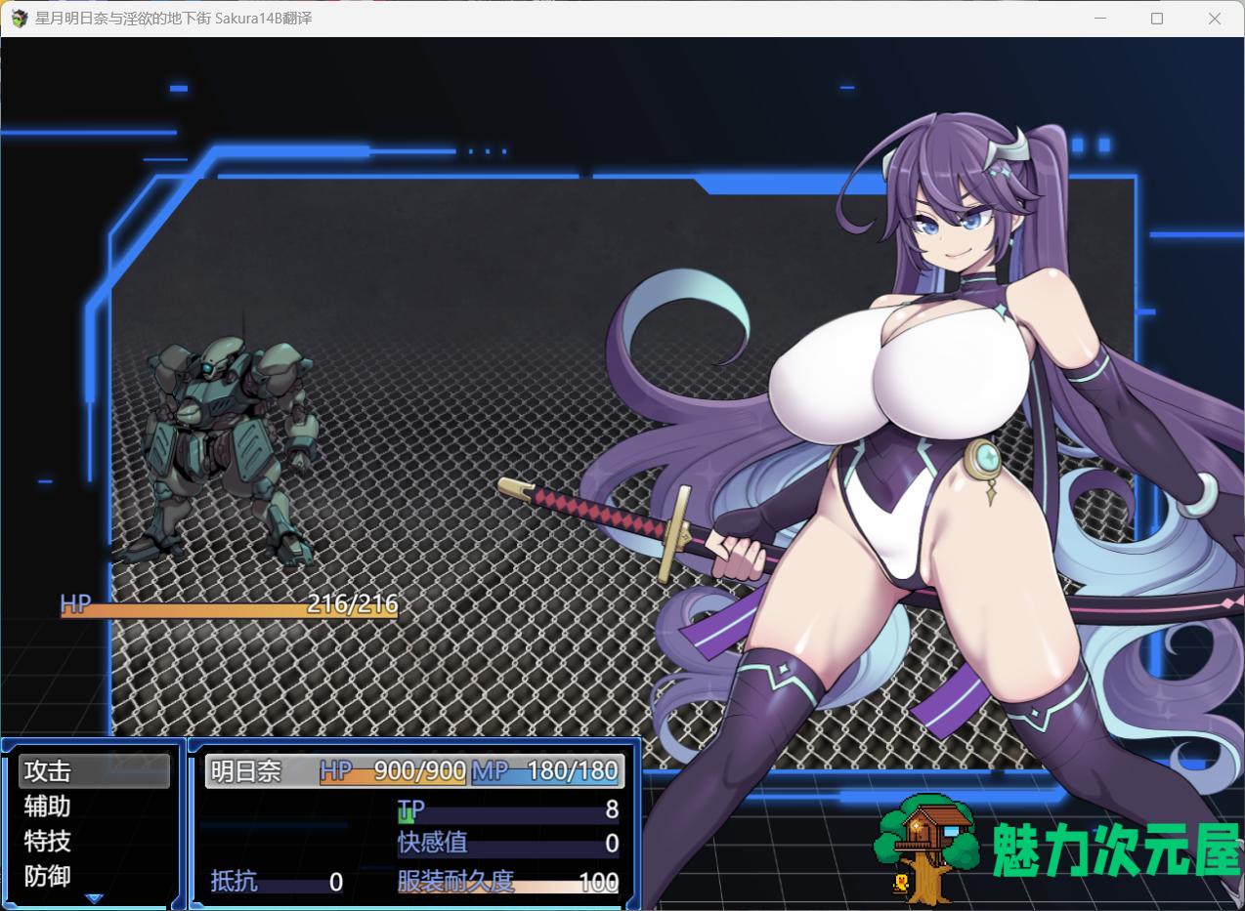Viewport: 1245px width, 911px height.
Task: Minimize the game window
Action: pyautogui.click(x=1099, y=19)
